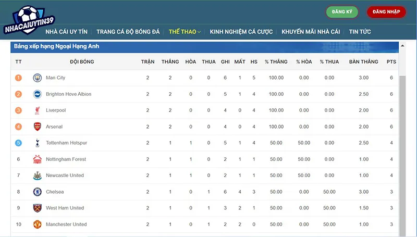Click rank badge 4 for Arsenal
The image size is (417, 237).
pos(18,127)
